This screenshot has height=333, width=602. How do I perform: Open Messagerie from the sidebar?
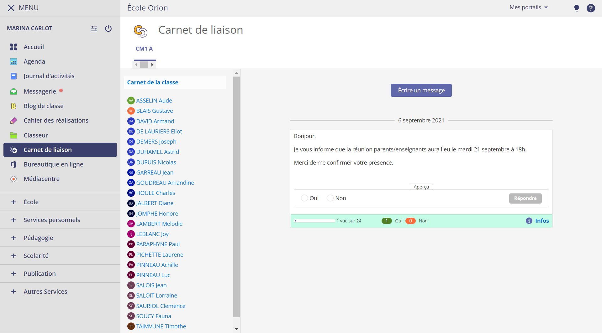pos(40,91)
